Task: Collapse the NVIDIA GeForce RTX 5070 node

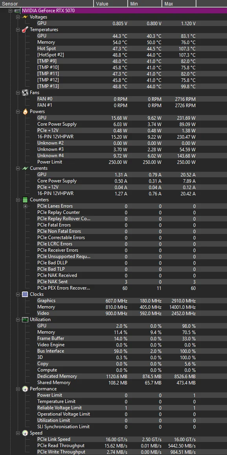Action: coord(10,11)
